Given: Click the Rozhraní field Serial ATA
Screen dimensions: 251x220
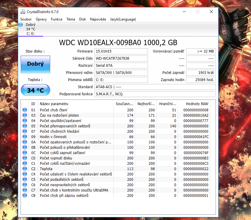Looking at the screenshot, I should [121, 66].
